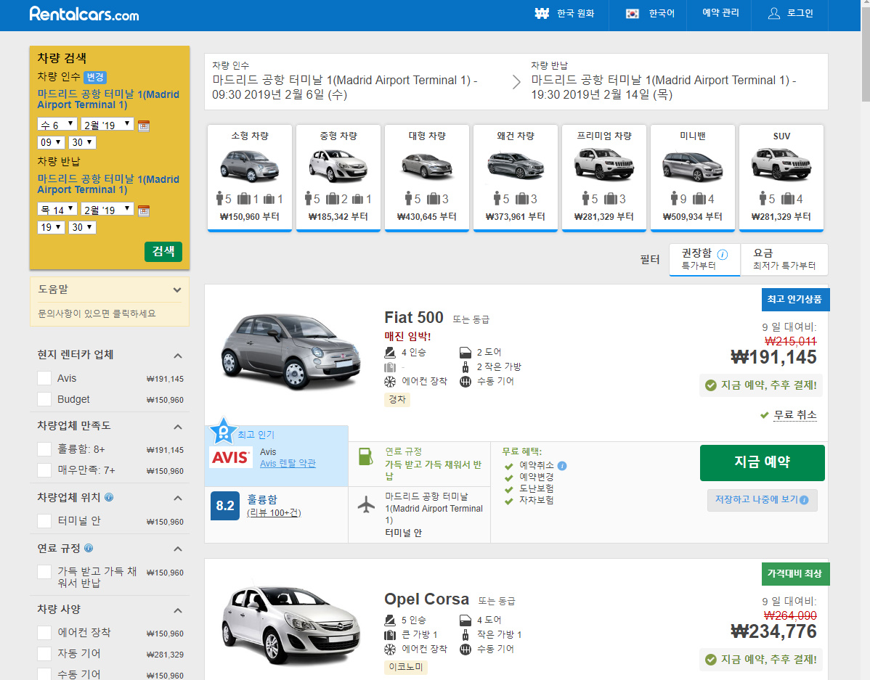Click the Korean flag language icon

pos(633,13)
